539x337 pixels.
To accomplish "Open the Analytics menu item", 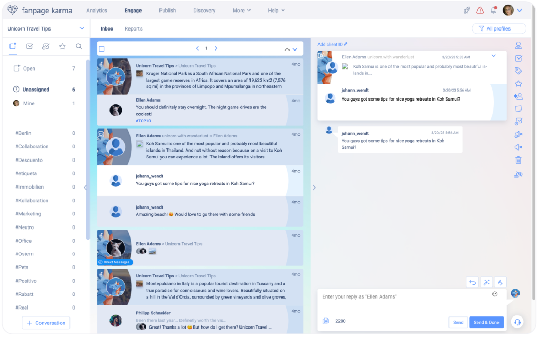I will click(96, 11).
